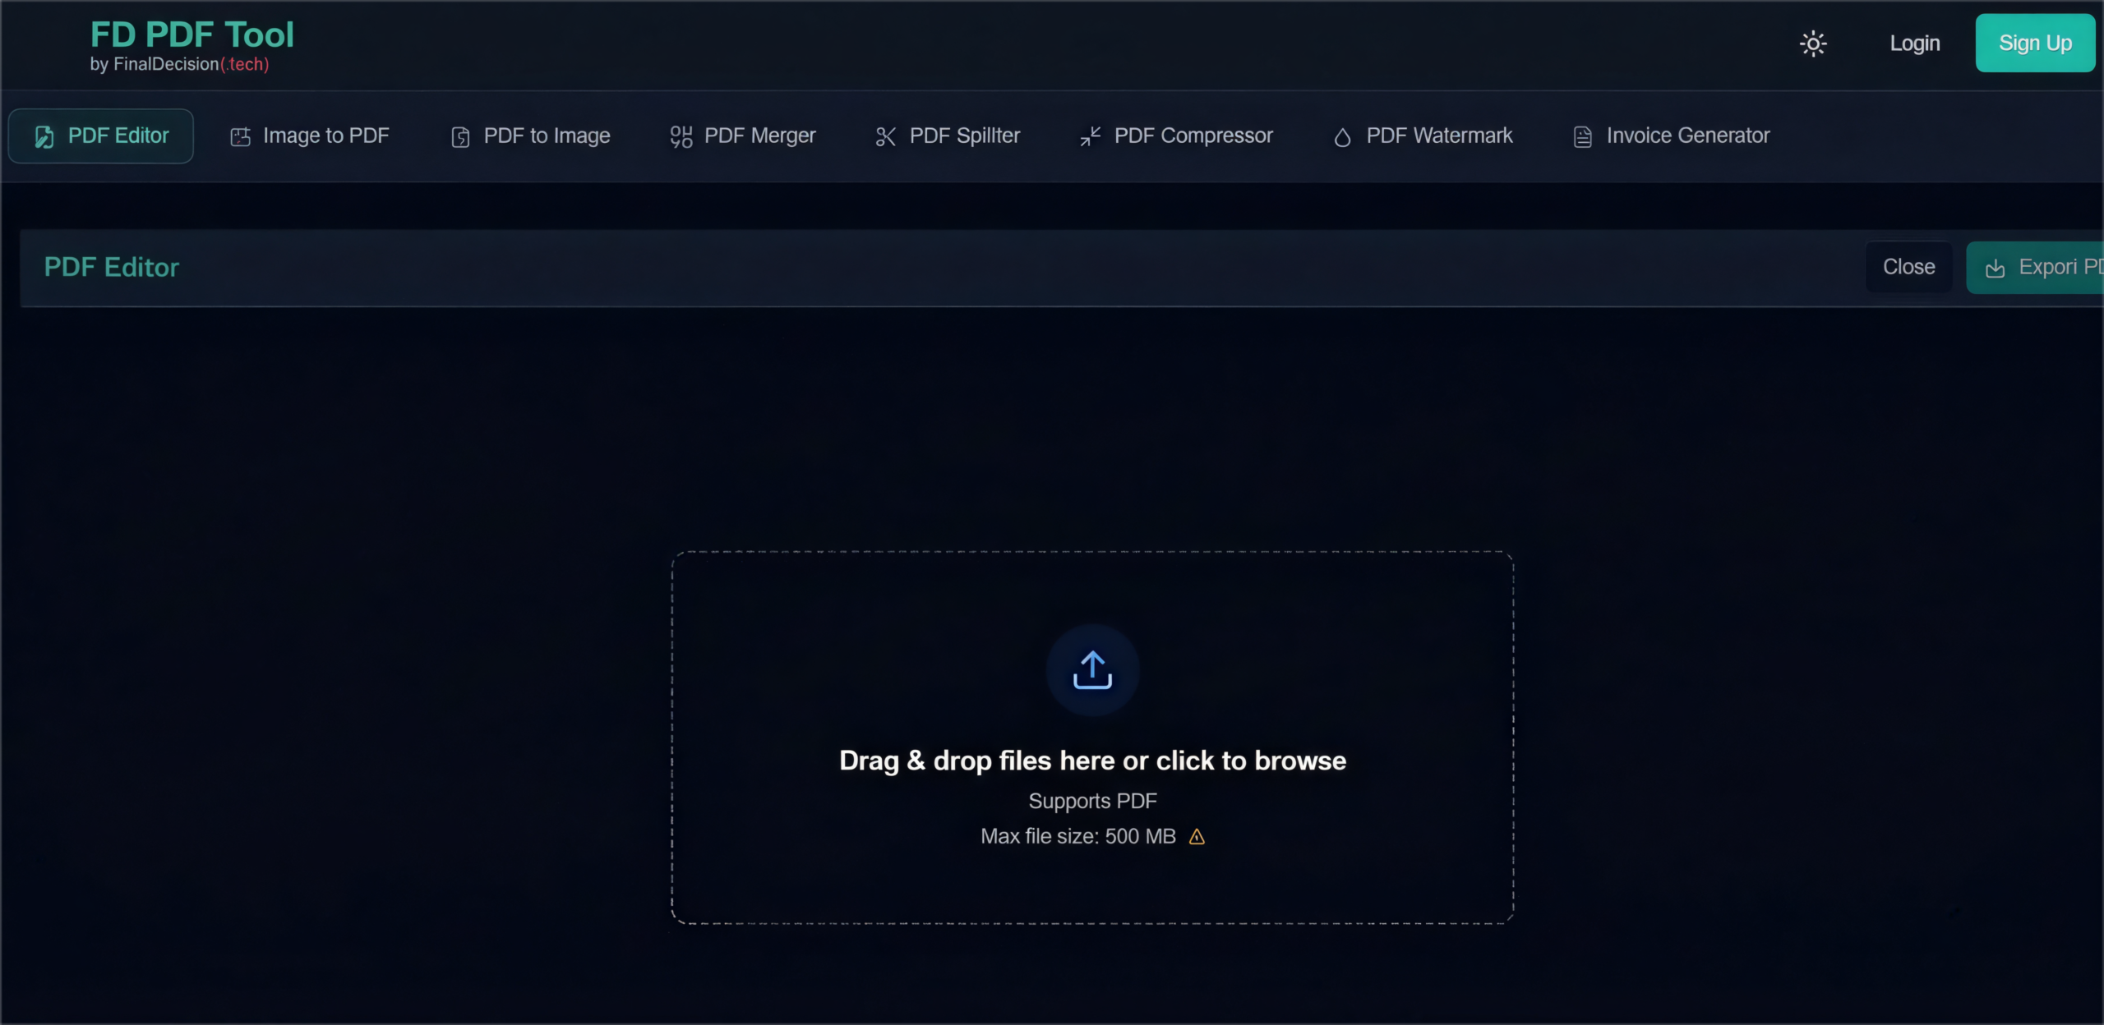Close the PDF Editor panel
This screenshot has height=1025, width=2104.
[1908, 267]
